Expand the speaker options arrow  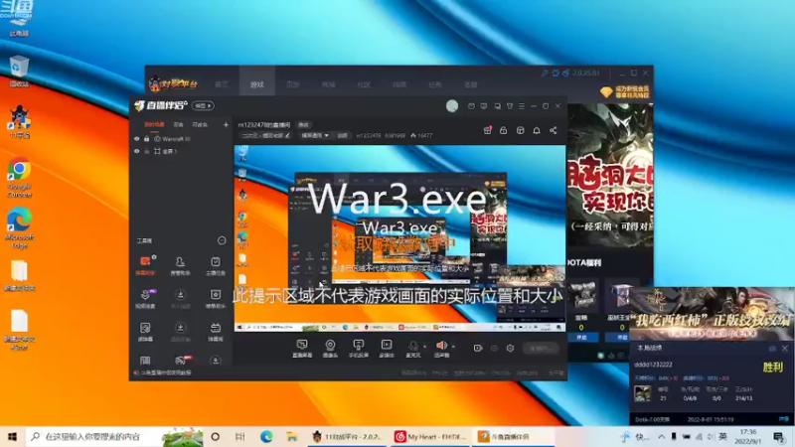point(453,347)
